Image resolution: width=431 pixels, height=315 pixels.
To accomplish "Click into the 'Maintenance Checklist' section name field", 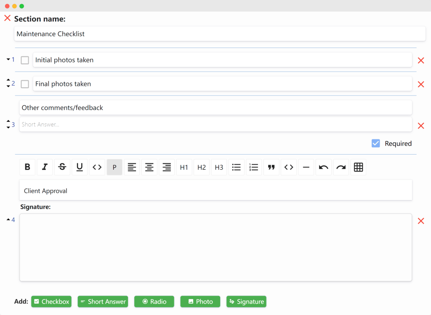I will point(220,34).
